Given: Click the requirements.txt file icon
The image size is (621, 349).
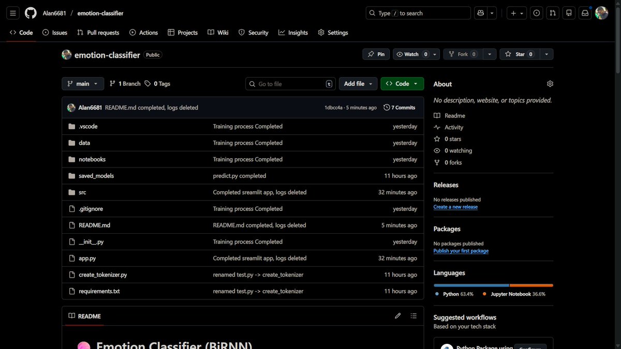Looking at the screenshot, I should coord(72,291).
